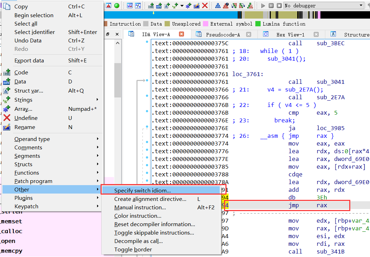Viewport: 370px width, 257px height.
Task: Close the IDA View-A tab
Action: [x=181, y=34]
